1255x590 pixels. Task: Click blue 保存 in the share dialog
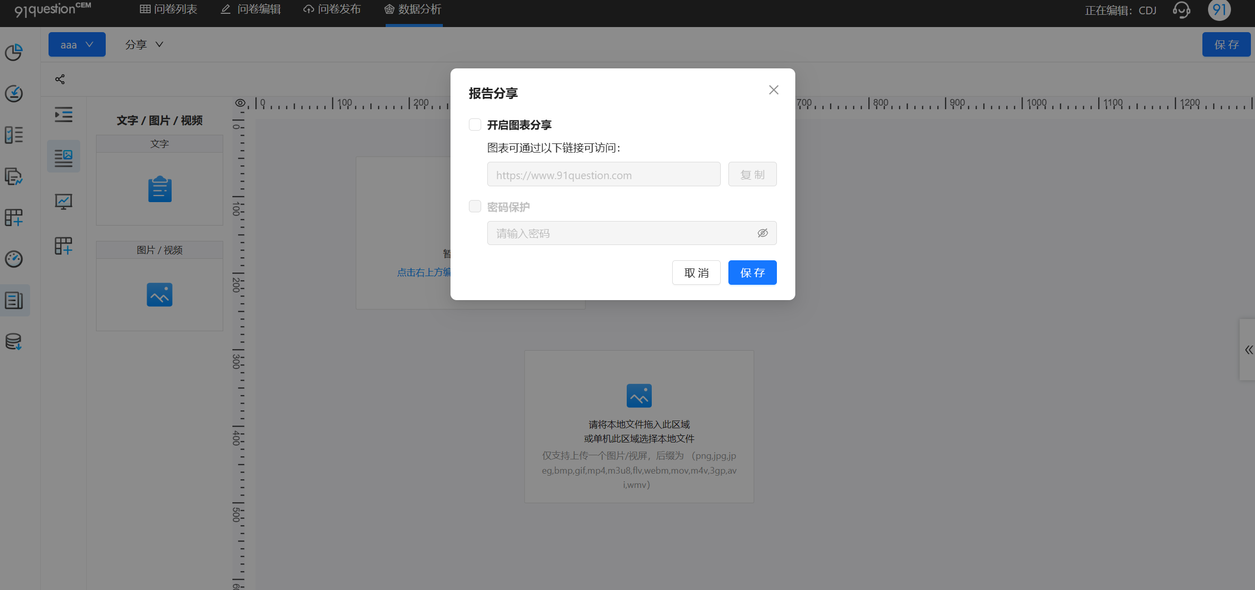click(752, 273)
